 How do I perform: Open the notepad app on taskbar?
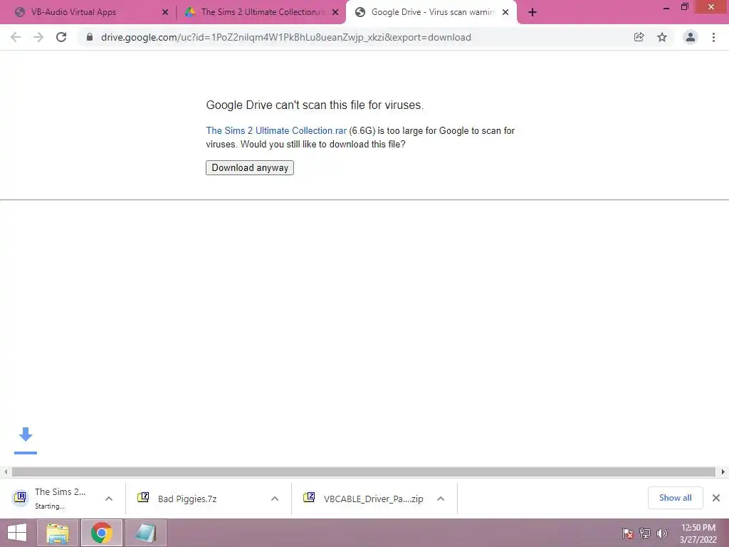tap(145, 533)
